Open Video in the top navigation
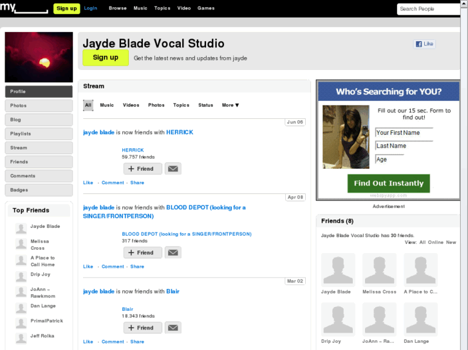The width and height of the screenshot is (468, 350). (184, 8)
